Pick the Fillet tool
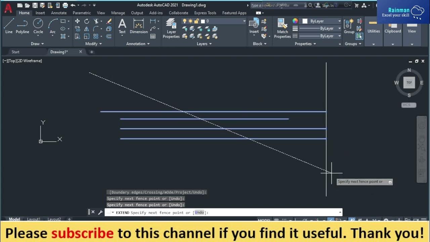 96,29
